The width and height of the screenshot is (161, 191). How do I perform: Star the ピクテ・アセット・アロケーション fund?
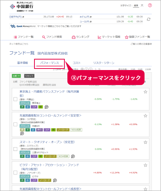[145, 165]
